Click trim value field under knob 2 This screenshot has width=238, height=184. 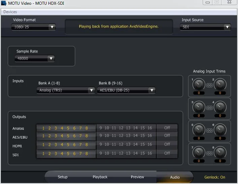tap(220, 93)
